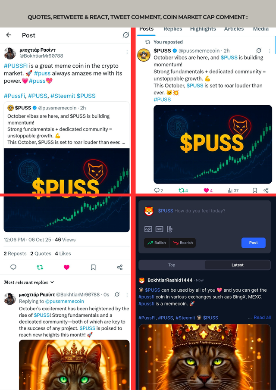Click the How do you feel today field

pos(200,211)
